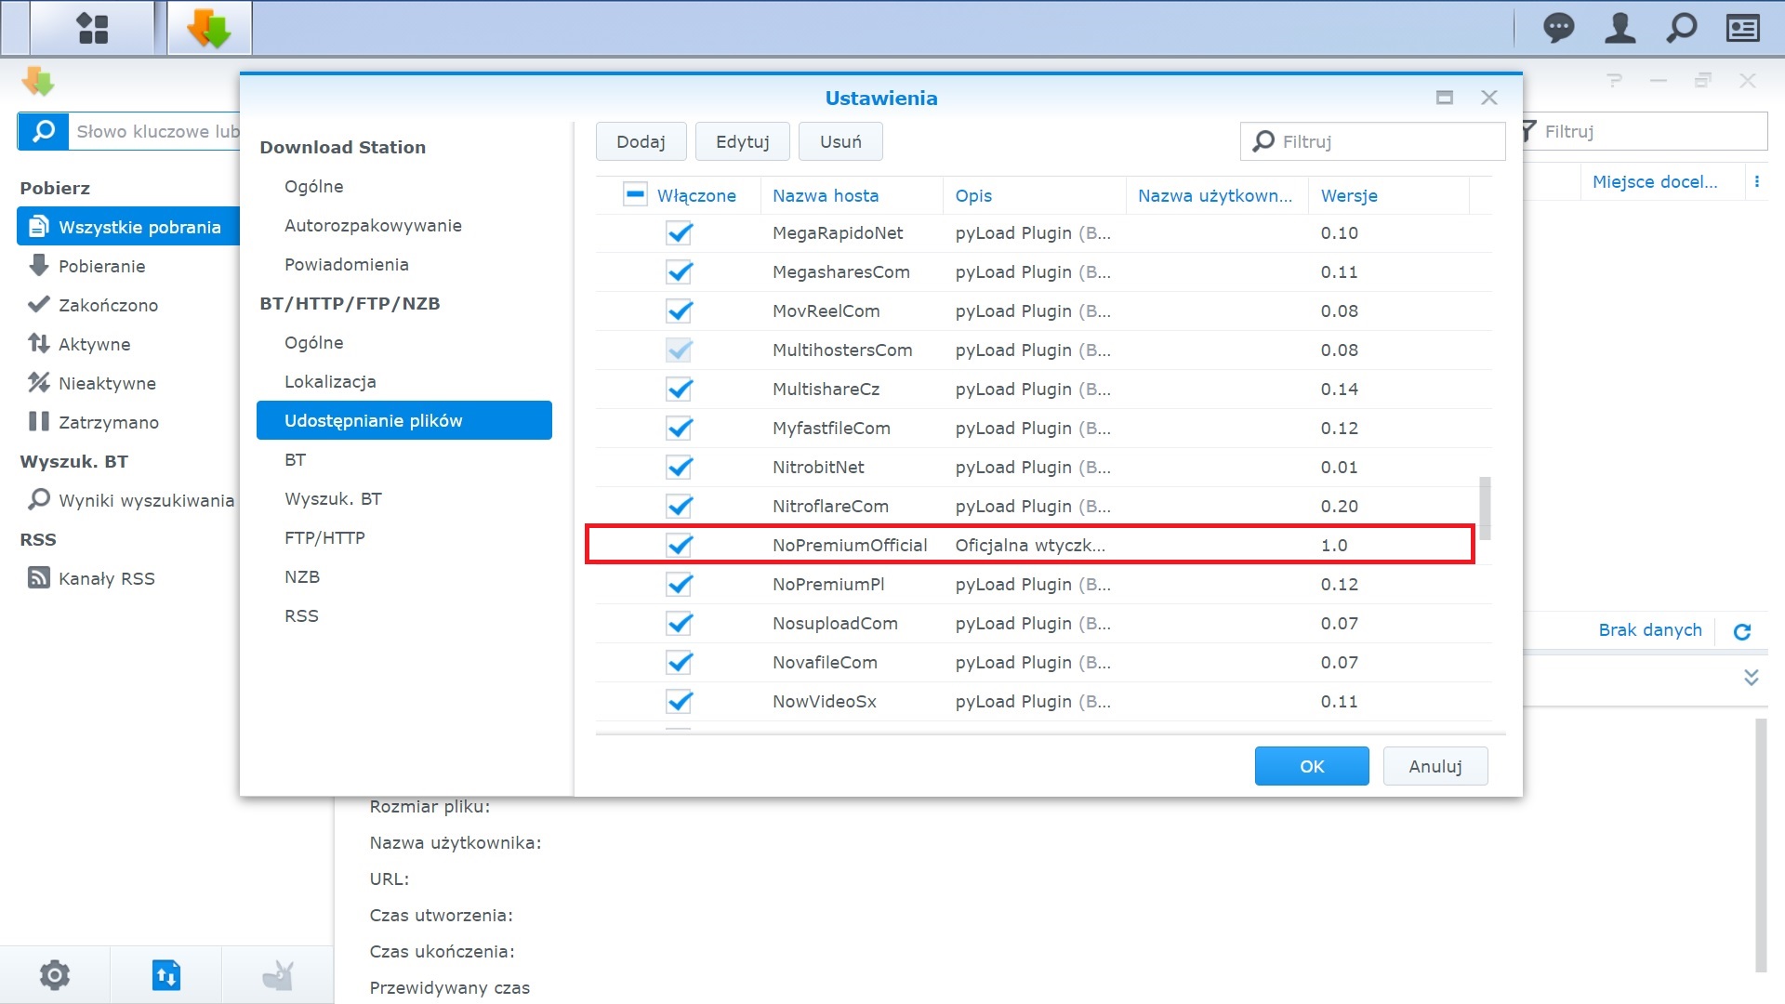Select BT section in settings
This screenshot has height=1004, width=1785.
click(x=296, y=460)
